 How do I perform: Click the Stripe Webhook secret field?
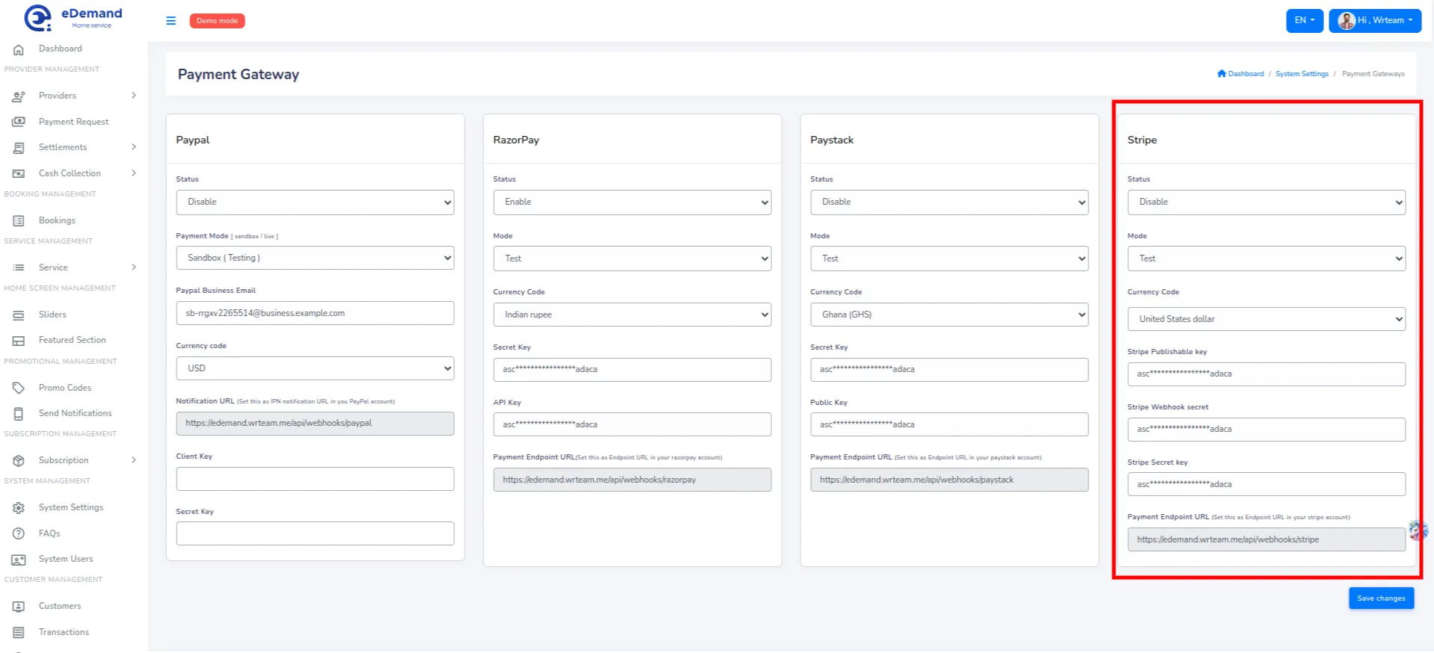[x=1266, y=430]
